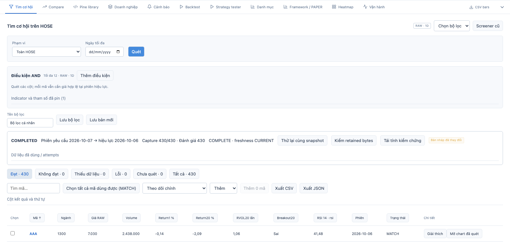Click the Pine library code icon
Image resolution: width=510 pixels, height=242 pixels.
point(76,7)
